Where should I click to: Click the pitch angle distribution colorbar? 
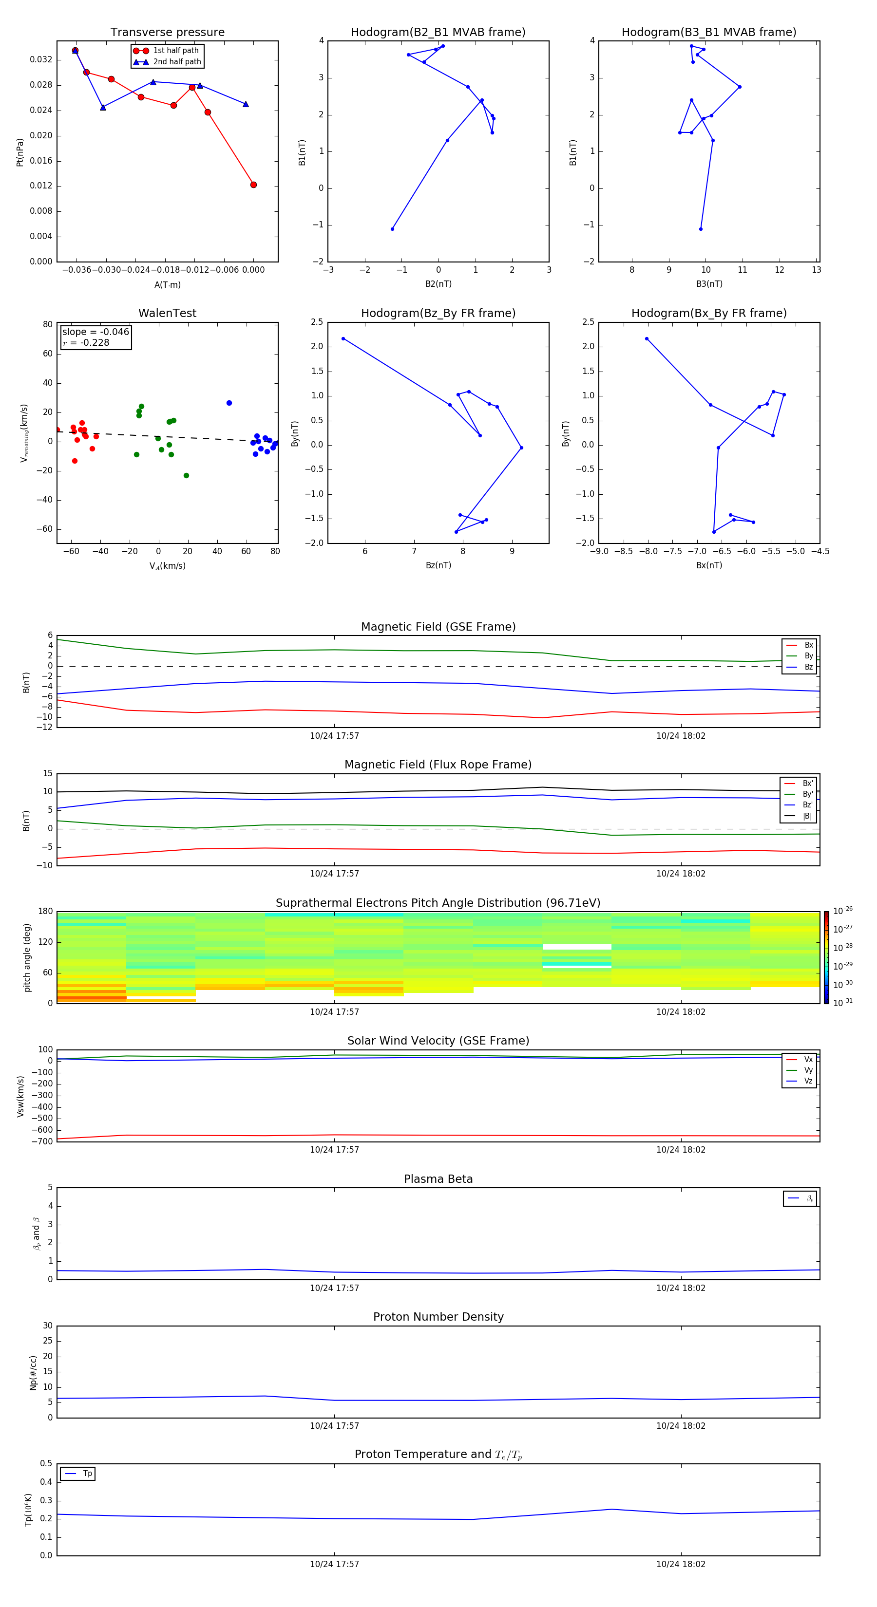[826, 957]
